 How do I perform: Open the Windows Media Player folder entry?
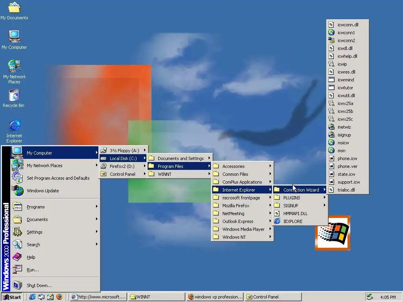click(x=242, y=229)
